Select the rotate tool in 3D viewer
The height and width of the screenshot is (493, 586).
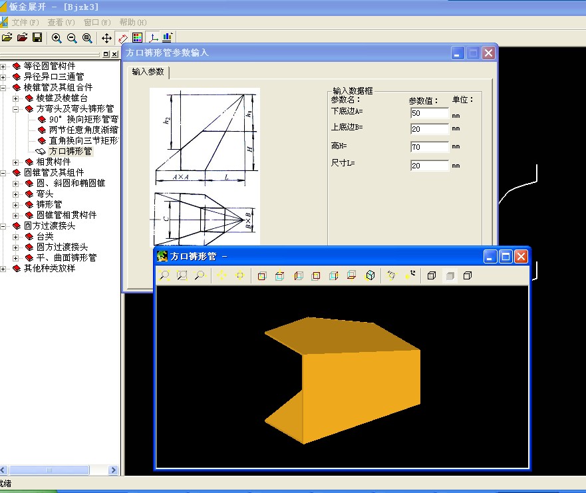click(391, 275)
